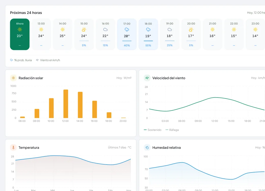Click the 16:00 solar radiation bar
265x191 pixels.
tap(95, 109)
